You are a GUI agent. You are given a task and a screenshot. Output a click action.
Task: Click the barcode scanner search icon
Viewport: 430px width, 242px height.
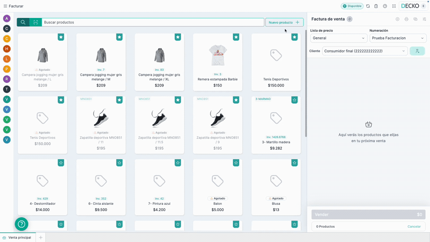[35, 22]
